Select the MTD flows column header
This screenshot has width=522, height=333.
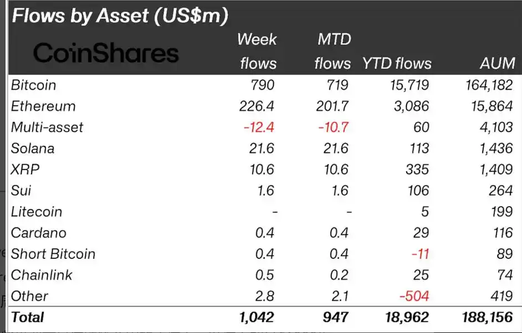[332, 51]
